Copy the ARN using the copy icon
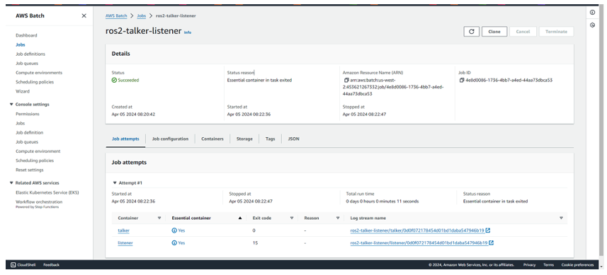The width and height of the screenshot is (607, 275). pyautogui.click(x=346, y=81)
